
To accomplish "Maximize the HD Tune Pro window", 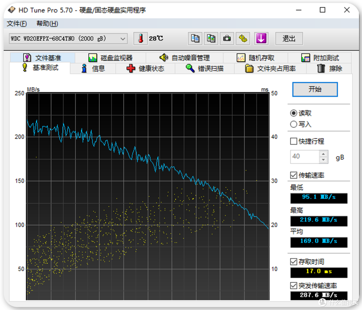I will (x=322, y=10).
